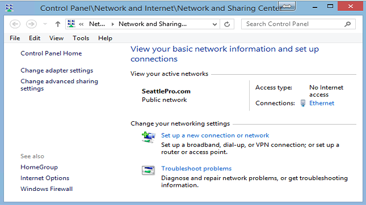Open the Ethernet connection link

(x=322, y=103)
